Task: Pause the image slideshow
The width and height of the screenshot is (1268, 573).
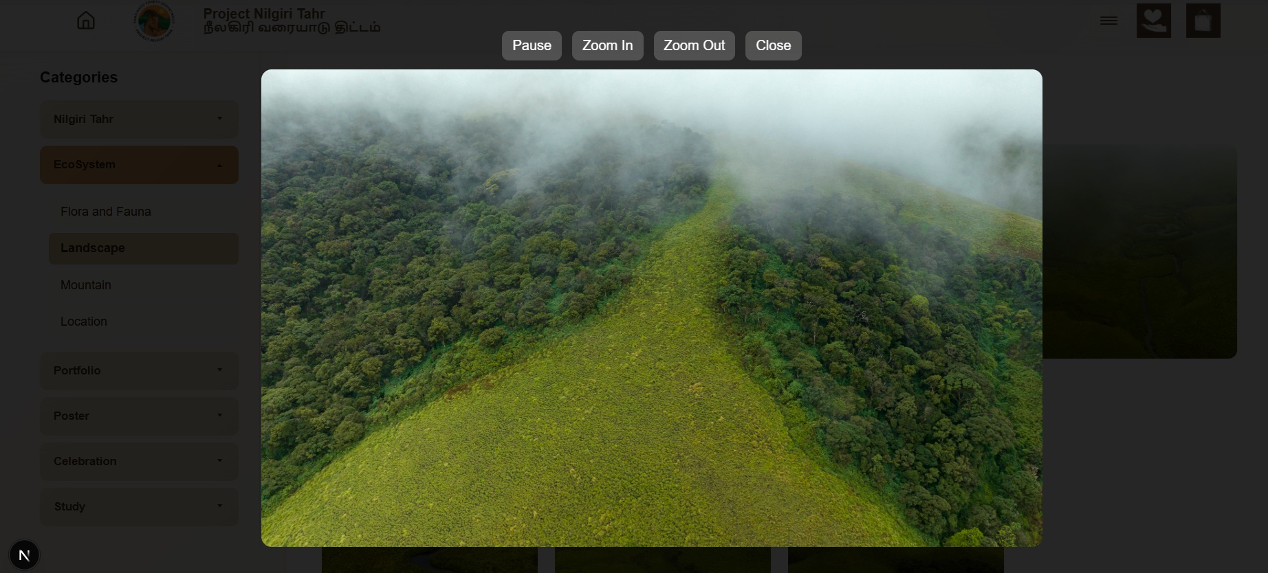Action: [532, 45]
